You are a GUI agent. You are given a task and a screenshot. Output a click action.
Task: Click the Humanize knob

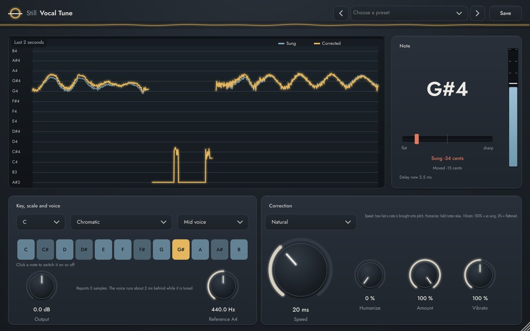pos(370,275)
